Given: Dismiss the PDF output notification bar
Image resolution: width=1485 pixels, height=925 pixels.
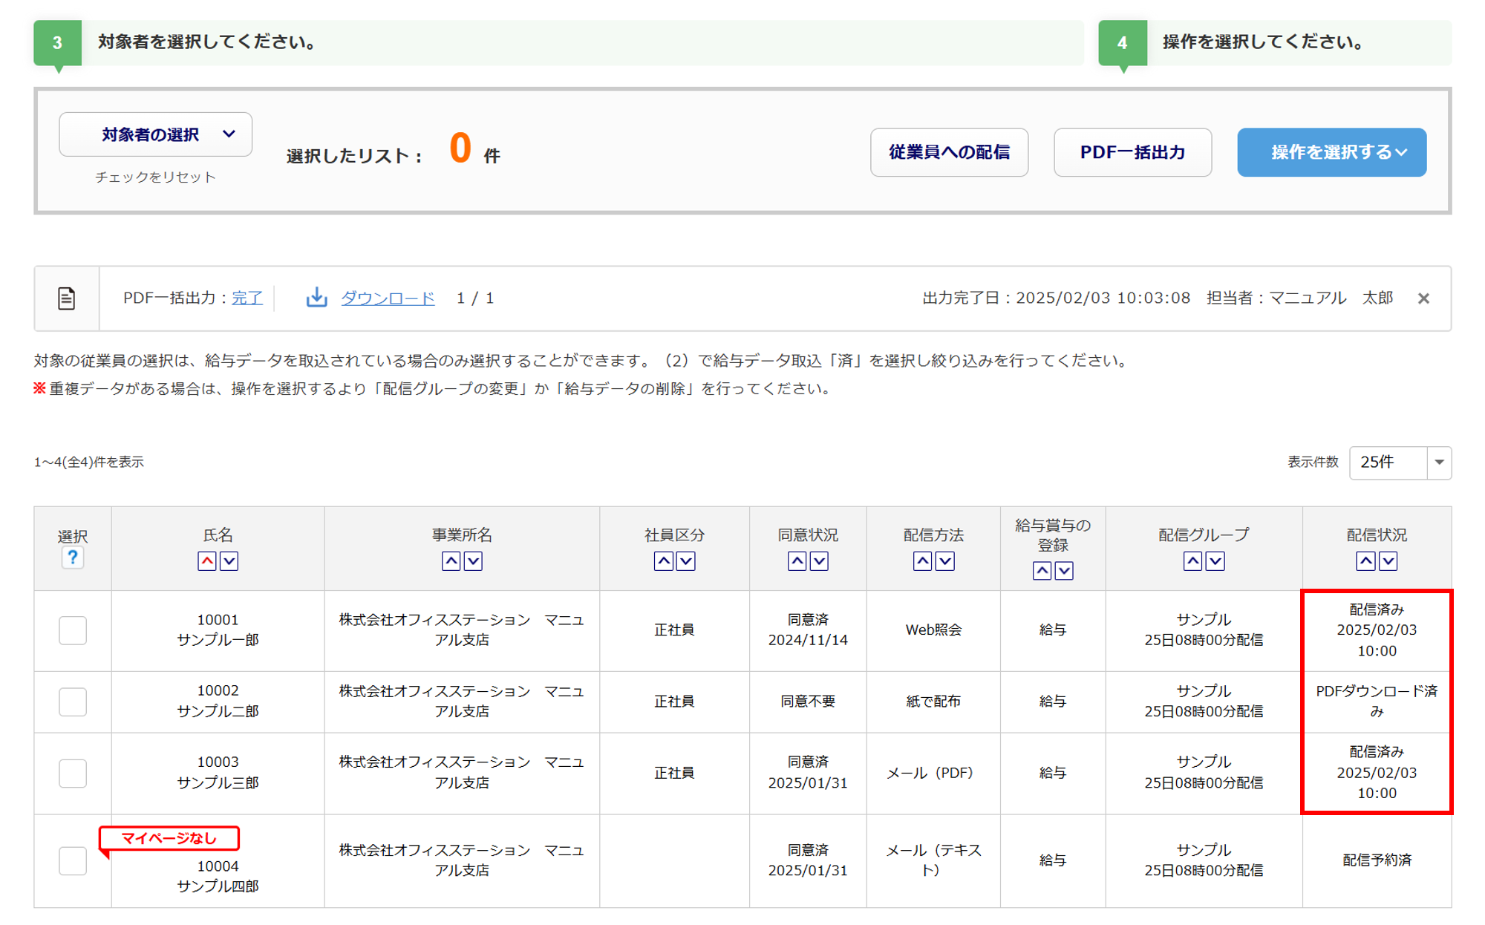Looking at the screenshot, I should 1423,298.
